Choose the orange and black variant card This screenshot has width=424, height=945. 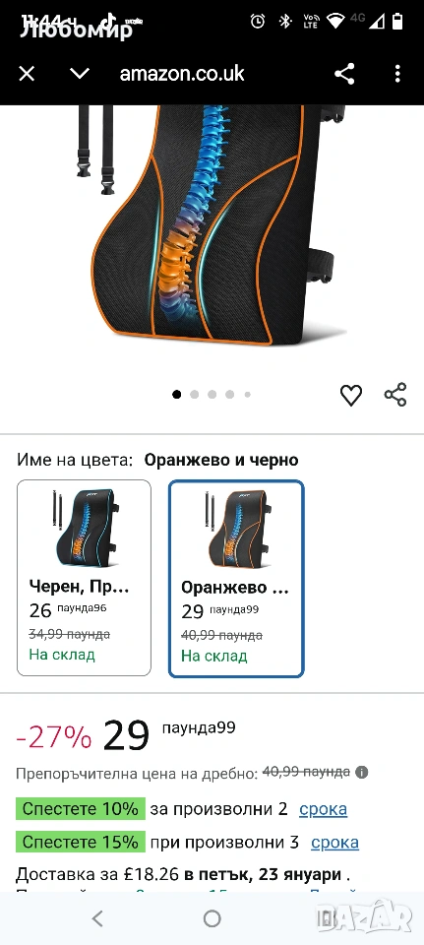coord(236,579)
